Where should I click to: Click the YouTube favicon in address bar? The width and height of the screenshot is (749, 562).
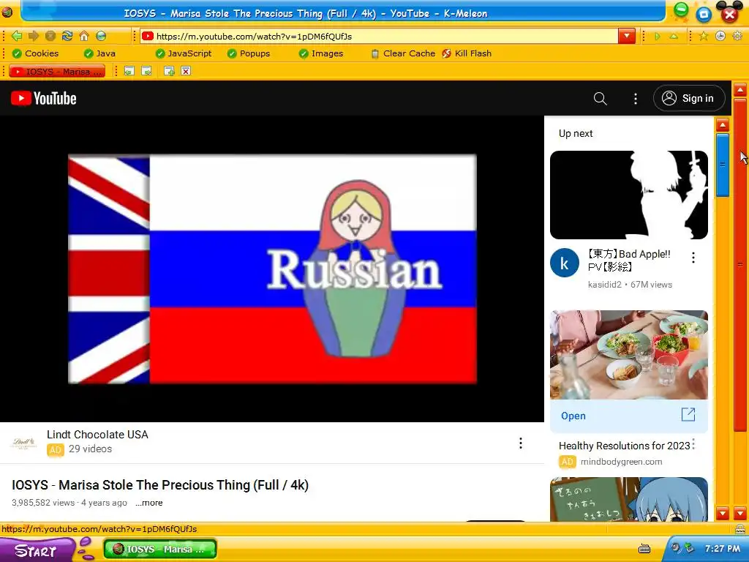click(x=148, y=36)
